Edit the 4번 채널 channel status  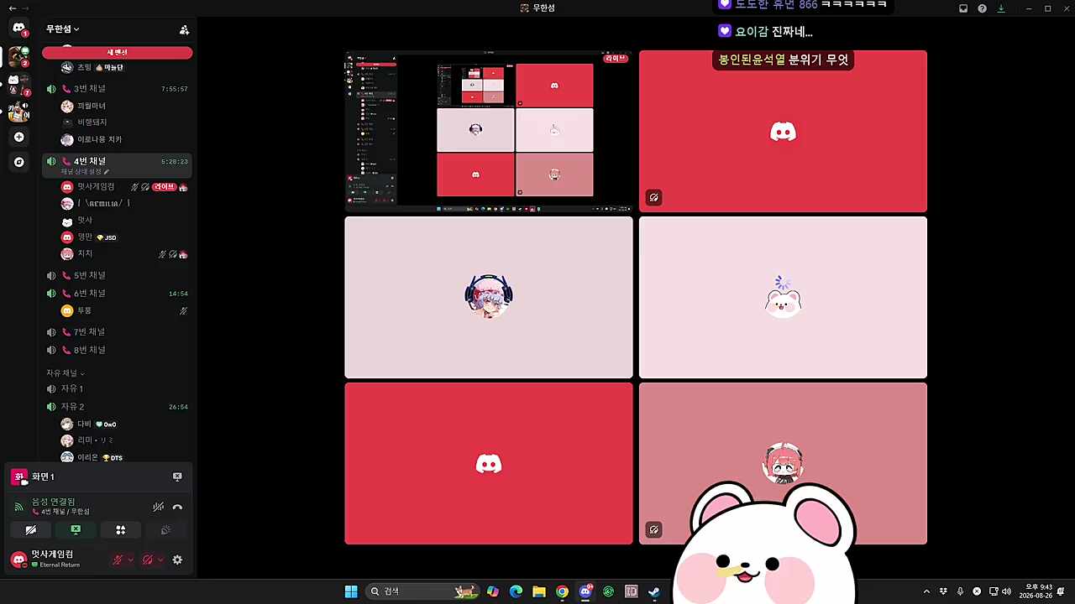(85, 172)
